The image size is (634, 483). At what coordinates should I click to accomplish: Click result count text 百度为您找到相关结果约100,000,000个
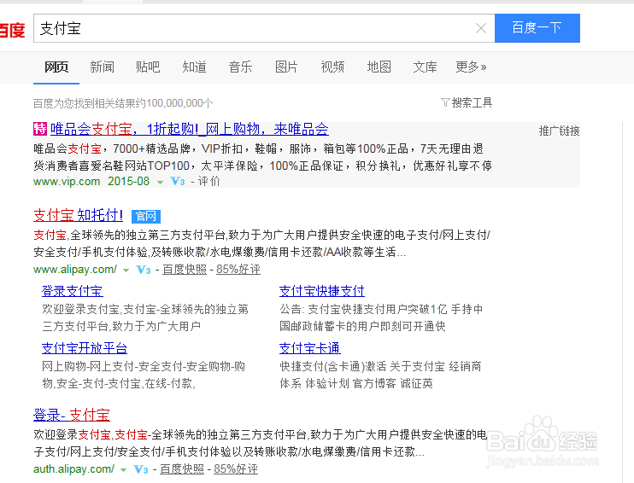[x=123, y=103]
